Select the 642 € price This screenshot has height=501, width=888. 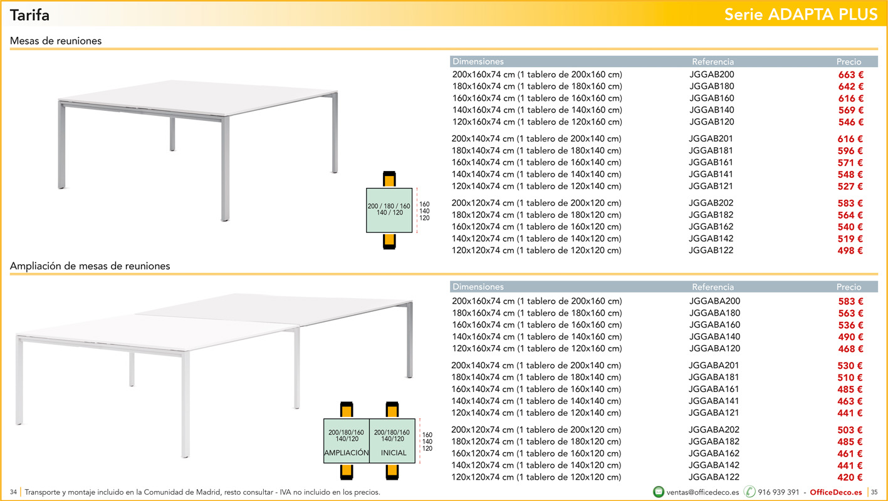point(851,87)
